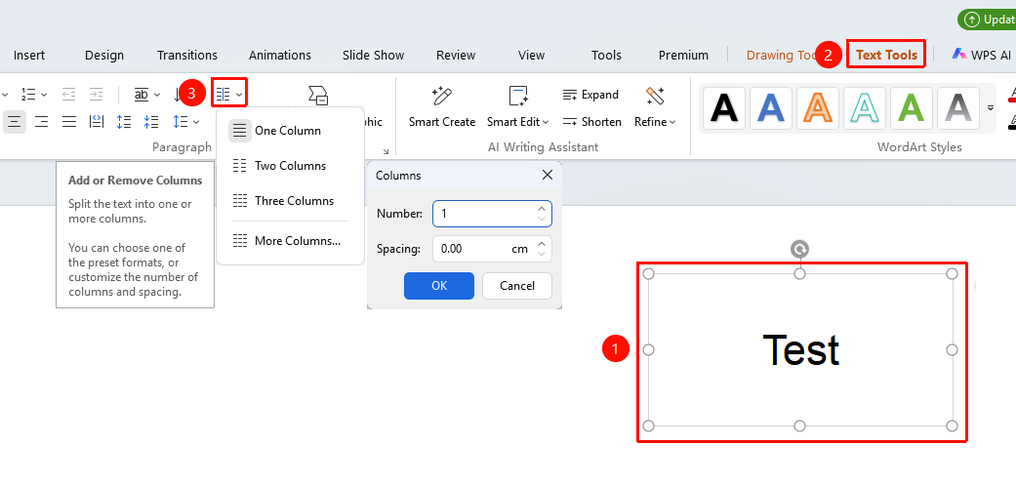Image resolution: width=1016 pixels, height=485 pixels.
Task: Apply the black WordArt style
Action: click(x=724, y=107)
